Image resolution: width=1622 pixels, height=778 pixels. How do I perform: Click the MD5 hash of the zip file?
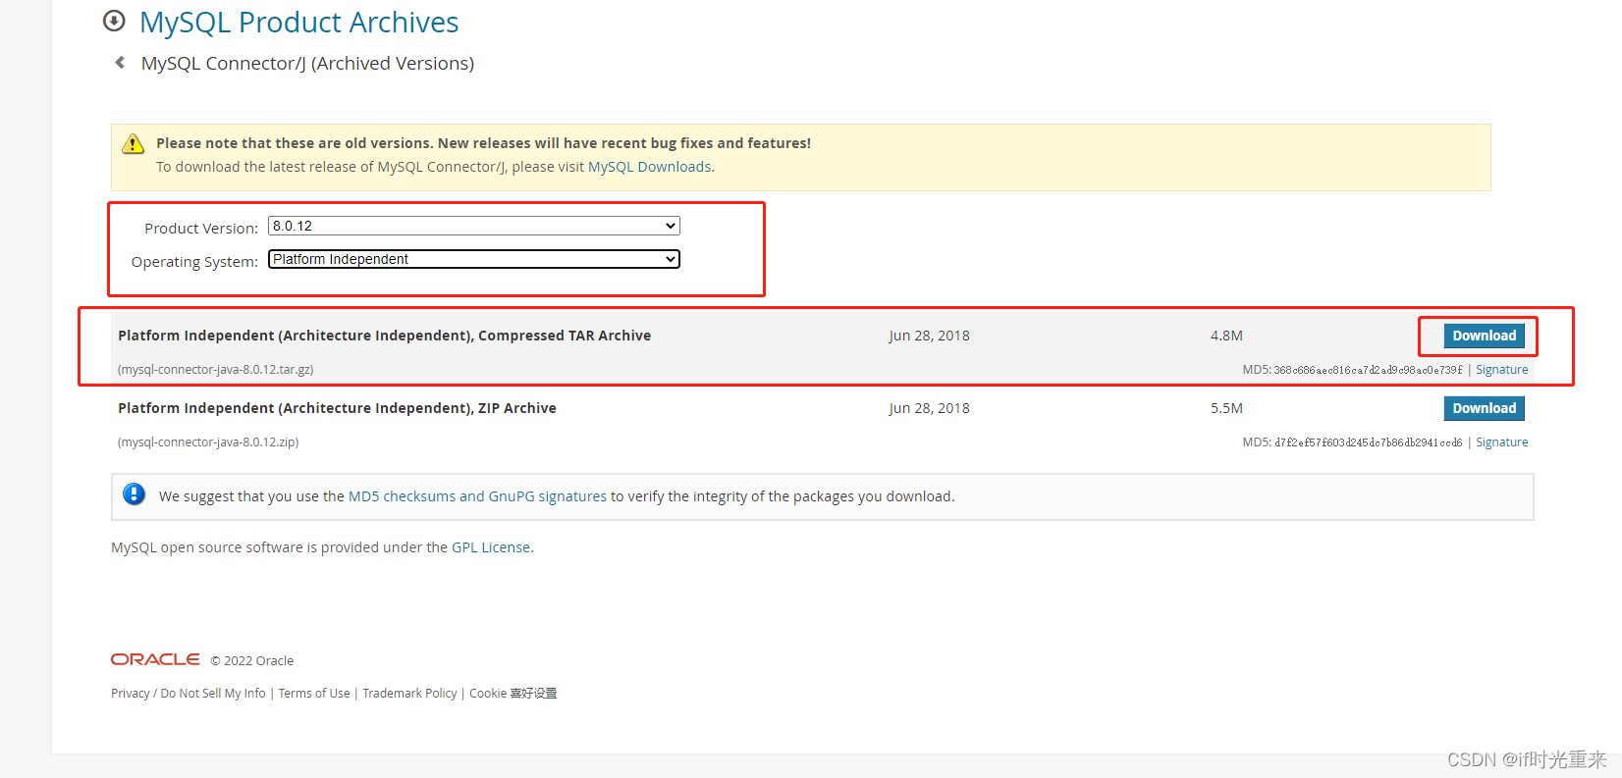click(x=1368, y=442)
